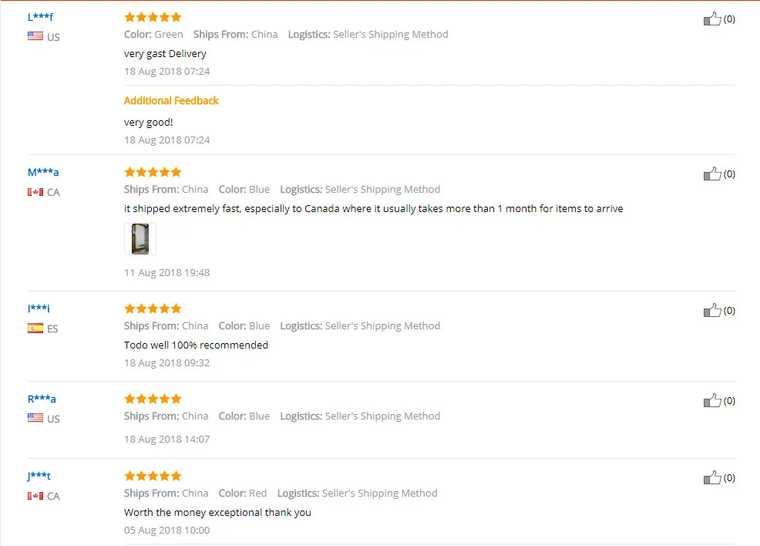Upvote J***t's review with thumbs-up
760x546 pixels.
(712, 477)
